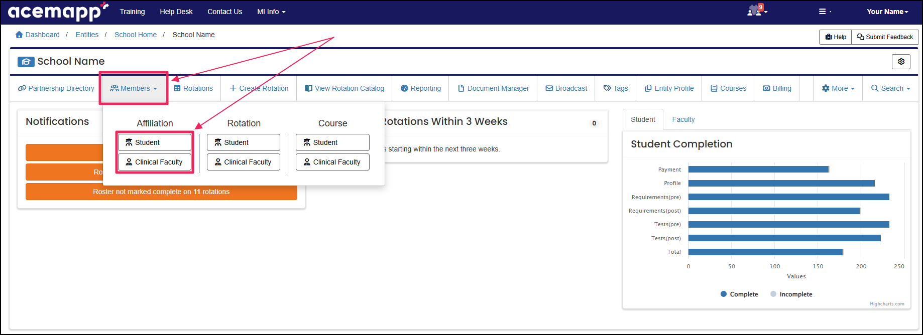Click the Partnership Directory link icon
Viewport: 923px width, 335px height.
(x=22, y=88)
